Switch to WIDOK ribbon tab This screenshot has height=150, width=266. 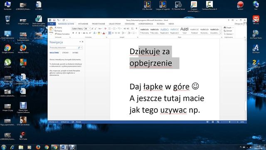click(171, 24)
